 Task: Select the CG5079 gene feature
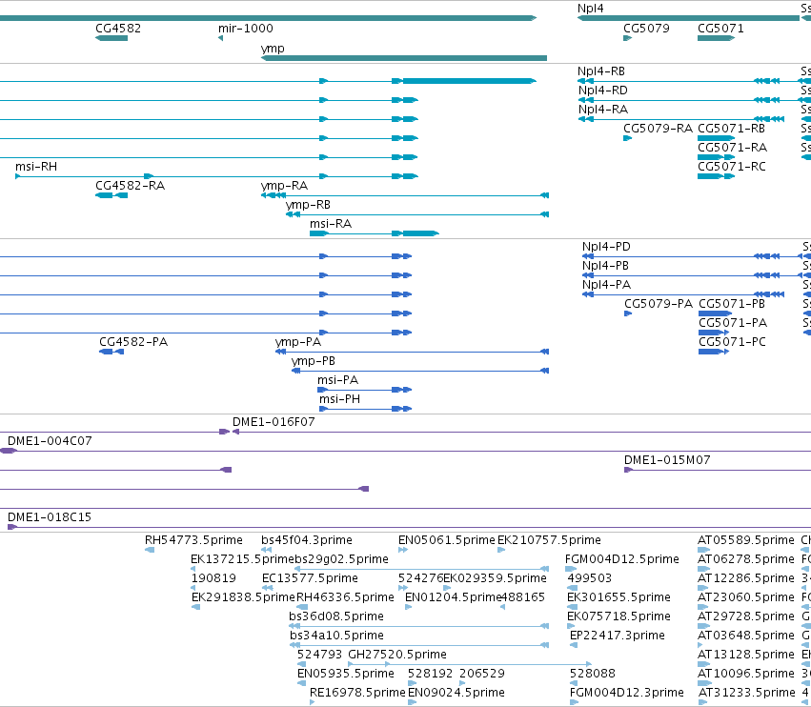coord(627,38)
